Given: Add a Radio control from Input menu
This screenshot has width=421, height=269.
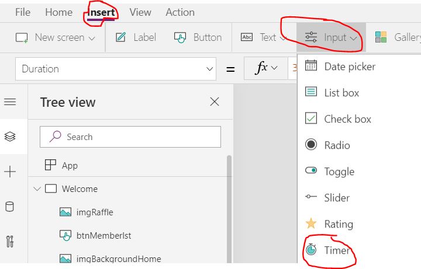Looking at the screenshot, I should pos(337,145).
